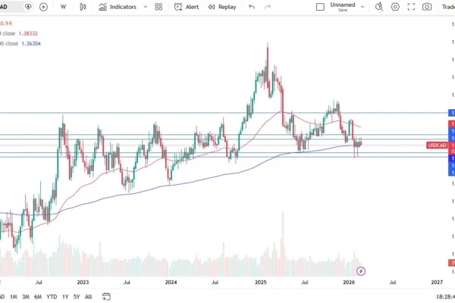Select the YTD time range
The image size is (455, 303).
pyautogui.click(x=52, y=296)
